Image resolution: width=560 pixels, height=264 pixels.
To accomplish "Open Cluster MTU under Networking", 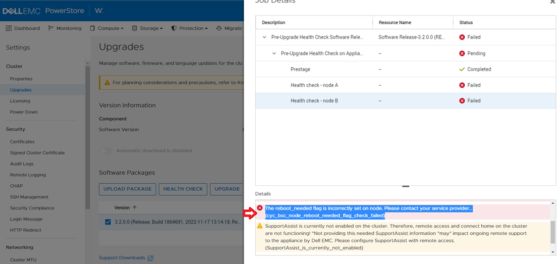I will click(23, 260).
